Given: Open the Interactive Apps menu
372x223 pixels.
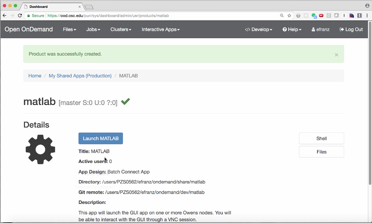Looking at the screenshot, I should pyautogui.click(x=160, y=29).
